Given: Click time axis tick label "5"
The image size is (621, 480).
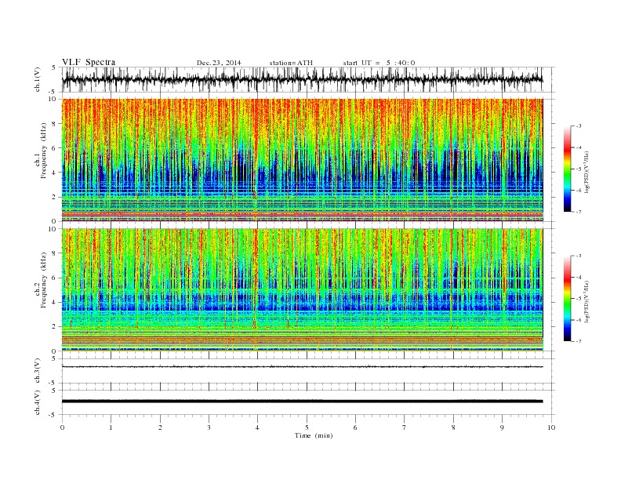Looking at the screenshot, I should pos(307,427).
